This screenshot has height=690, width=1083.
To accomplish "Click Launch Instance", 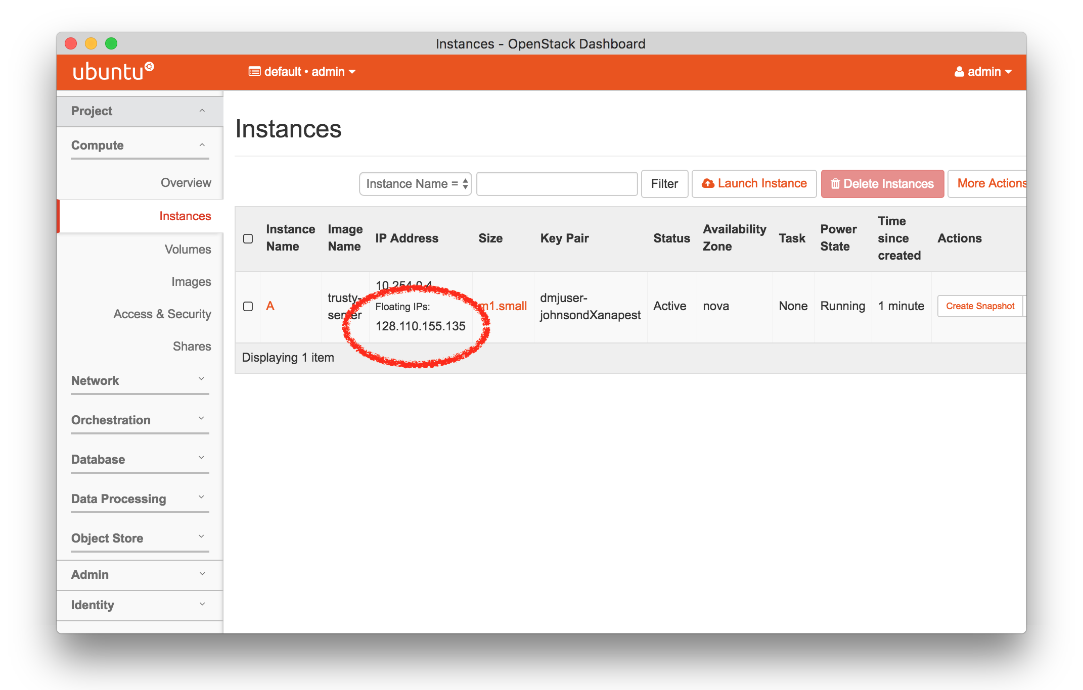I will (x=754, y=184).
